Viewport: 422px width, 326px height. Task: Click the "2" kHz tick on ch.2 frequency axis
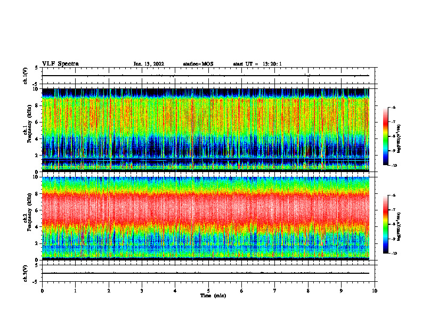tap(37, 243)
